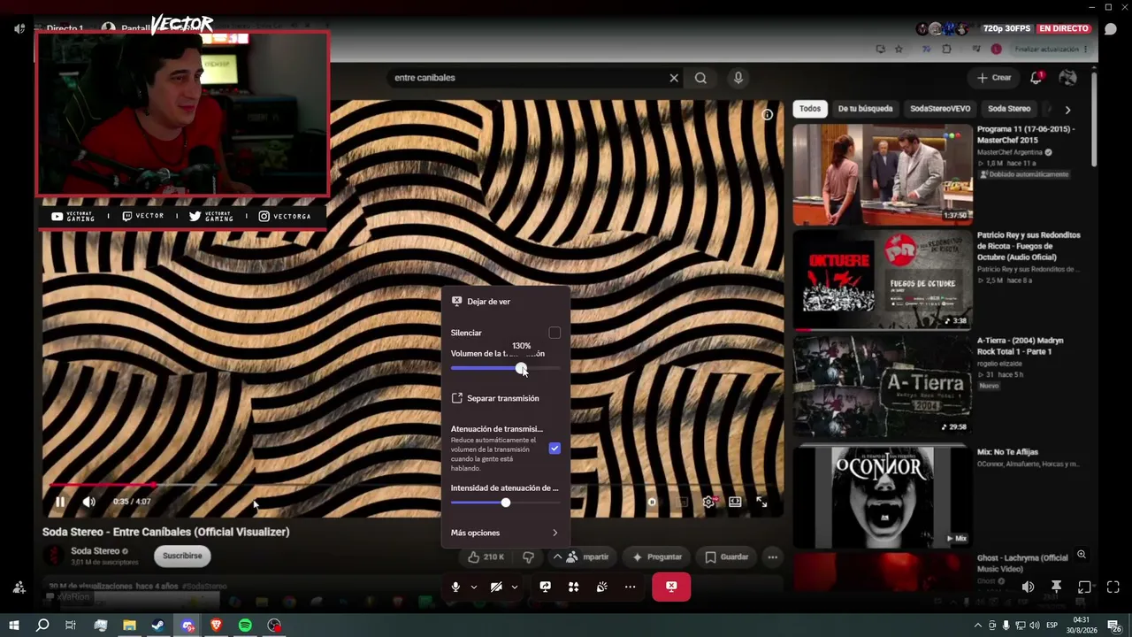Pop out the stream window
Image resolution: width=1132 pixels, height=637 pixels.
1084,587
